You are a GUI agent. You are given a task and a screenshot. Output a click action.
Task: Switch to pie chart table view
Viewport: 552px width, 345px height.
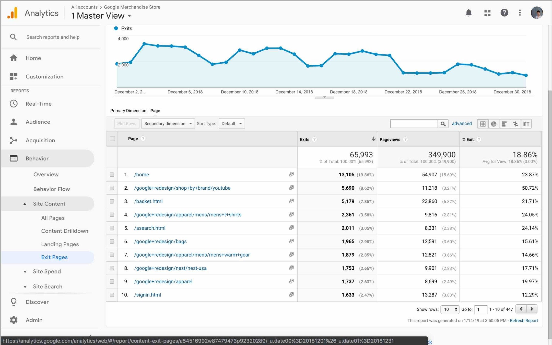[x=494, y=124]
